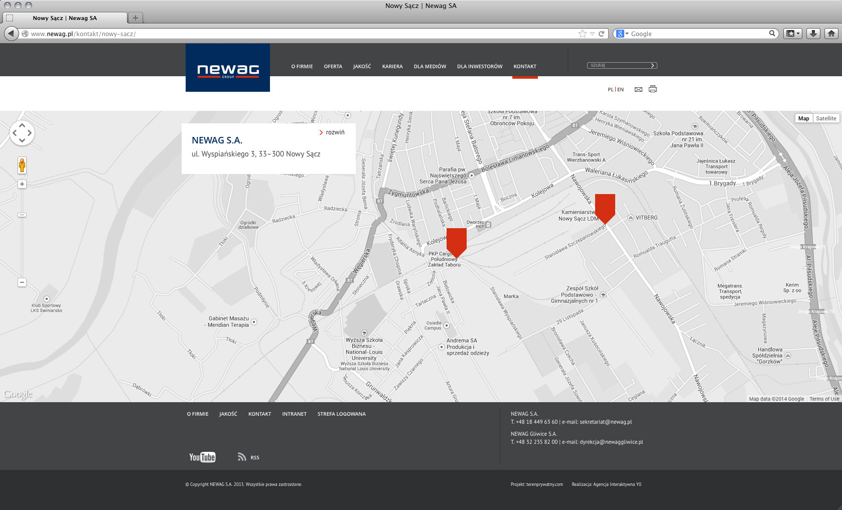Open a new tab with the plus button

point(135,18)
